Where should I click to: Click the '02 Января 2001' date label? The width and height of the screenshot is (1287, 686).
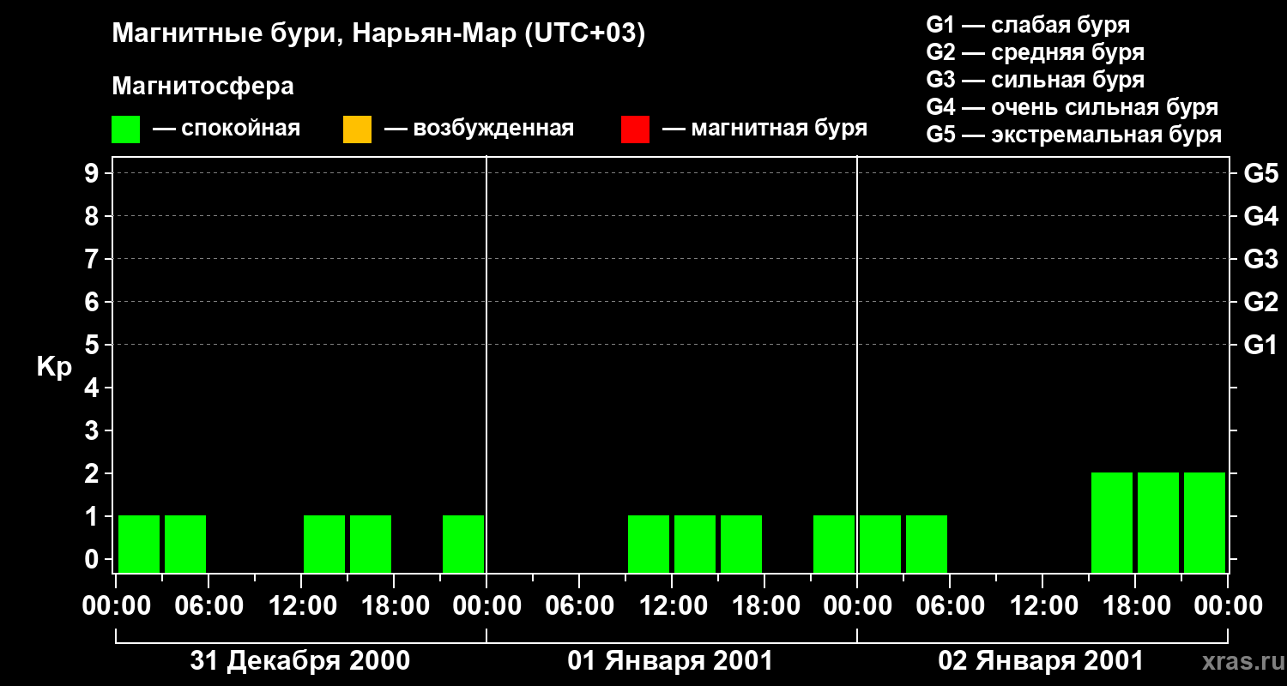click(x=1041, y=661)
